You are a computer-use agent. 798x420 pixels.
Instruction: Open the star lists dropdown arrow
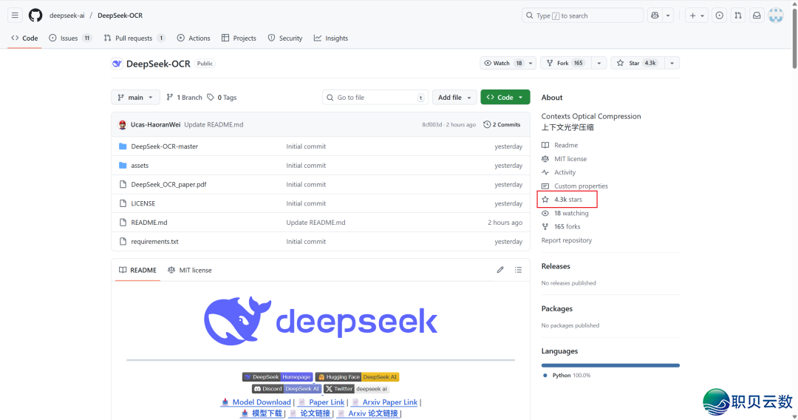click(x=672, y=64)
